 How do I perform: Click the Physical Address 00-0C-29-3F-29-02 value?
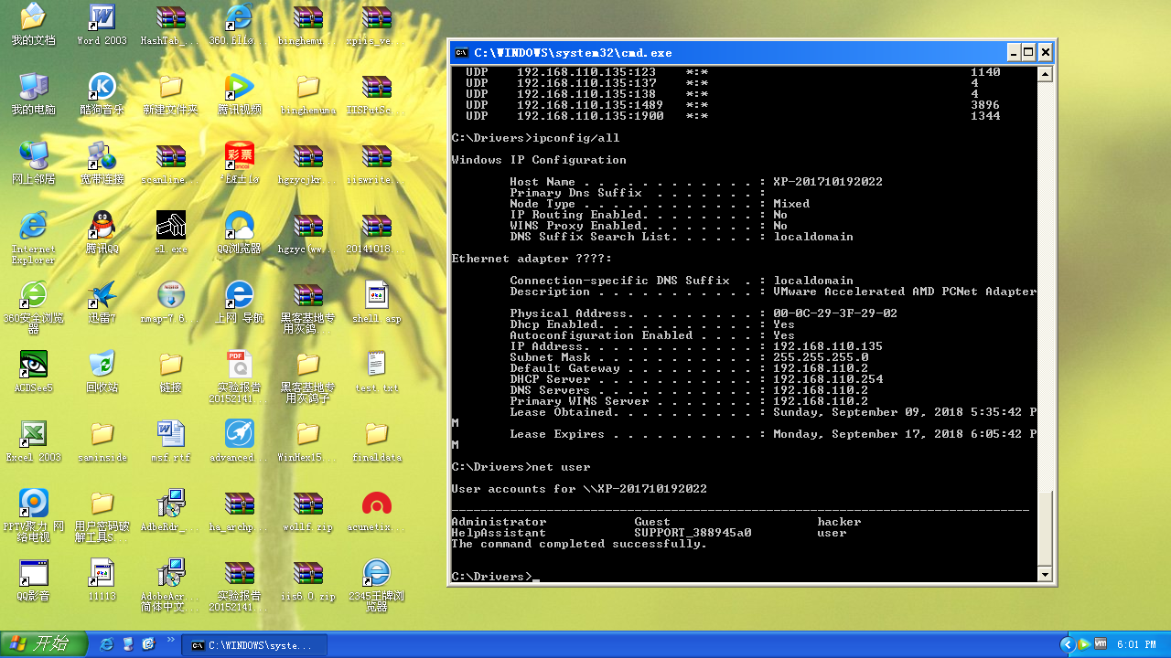tap(835, 313)
